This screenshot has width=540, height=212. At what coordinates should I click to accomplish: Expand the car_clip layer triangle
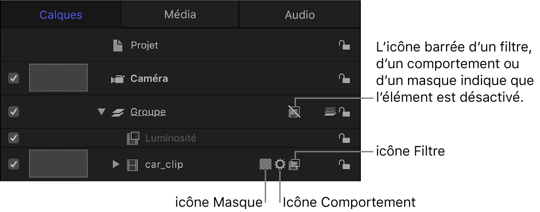point(115,164)
